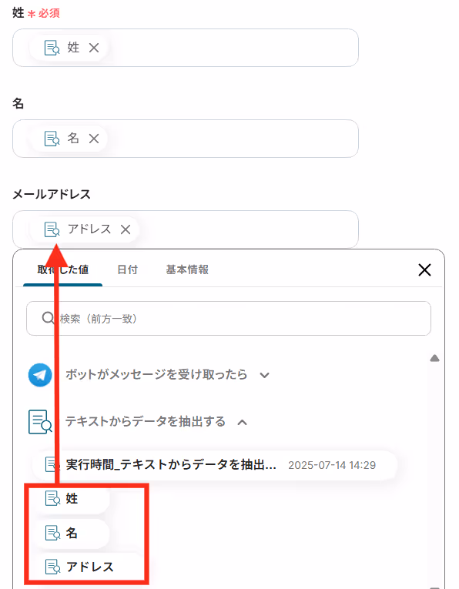Screen dimensions: 459x589
Task: Collapse the テキストからデータを抽出する section chevron
Action: tap(243, 422)
